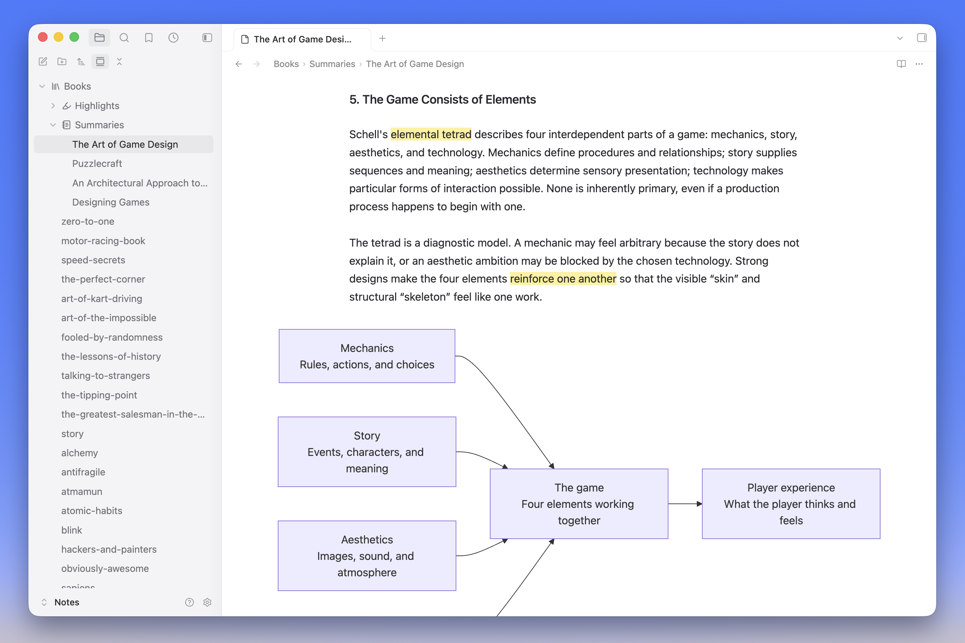The image size is (965, 643).
Task: Collapse the Books folder chevron
Action: 42,86
